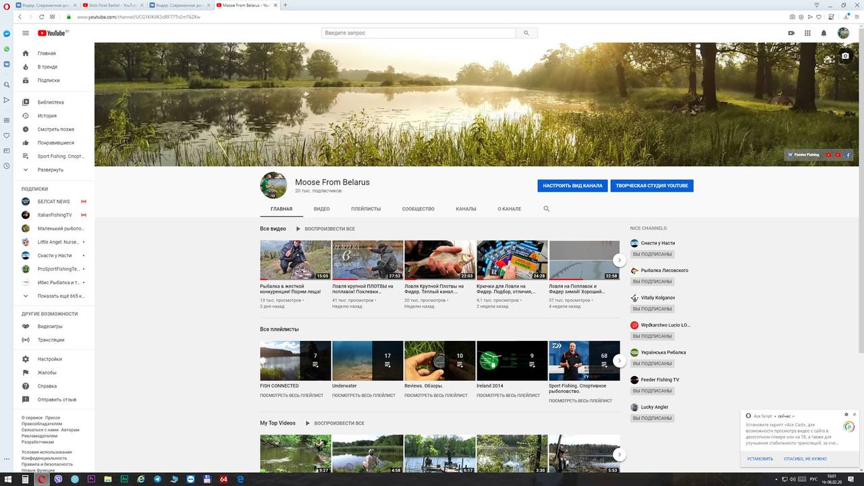Image resolution: width=864 pixels, height=486 pixels.
Task: Play all in 'Все видео' section
Action: (325, 229)
